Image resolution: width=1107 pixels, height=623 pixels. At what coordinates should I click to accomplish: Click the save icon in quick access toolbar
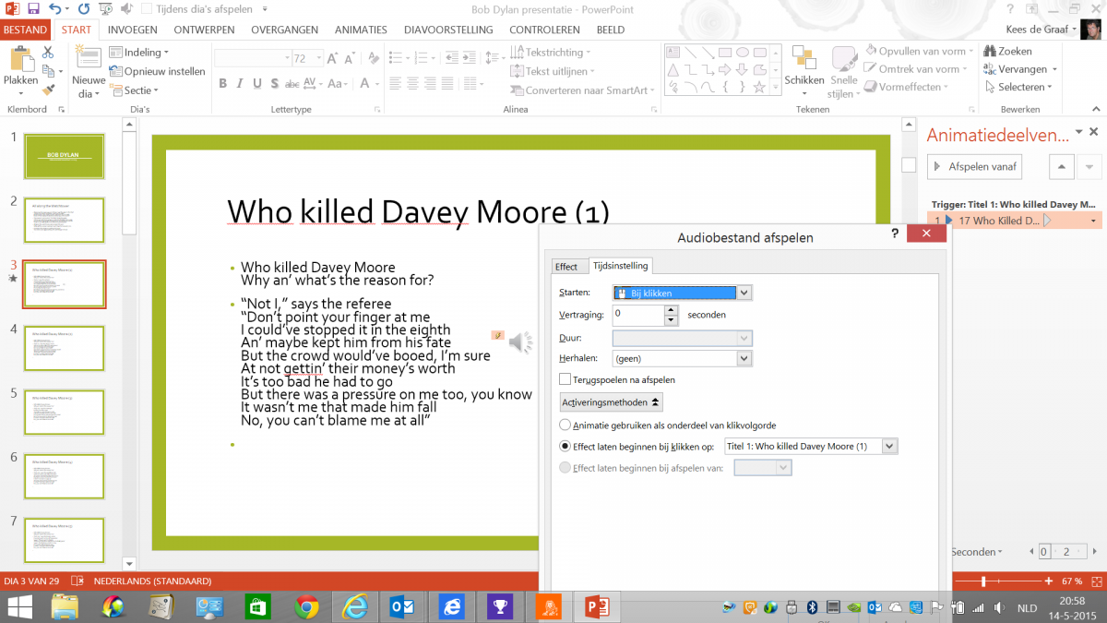pos(33,9)
